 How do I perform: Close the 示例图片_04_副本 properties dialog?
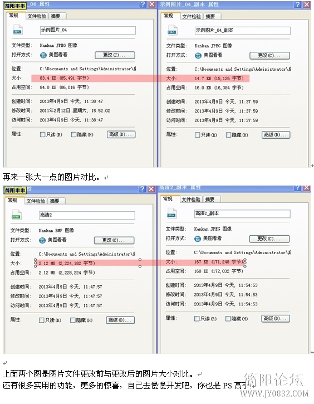[x=307, y=4]
